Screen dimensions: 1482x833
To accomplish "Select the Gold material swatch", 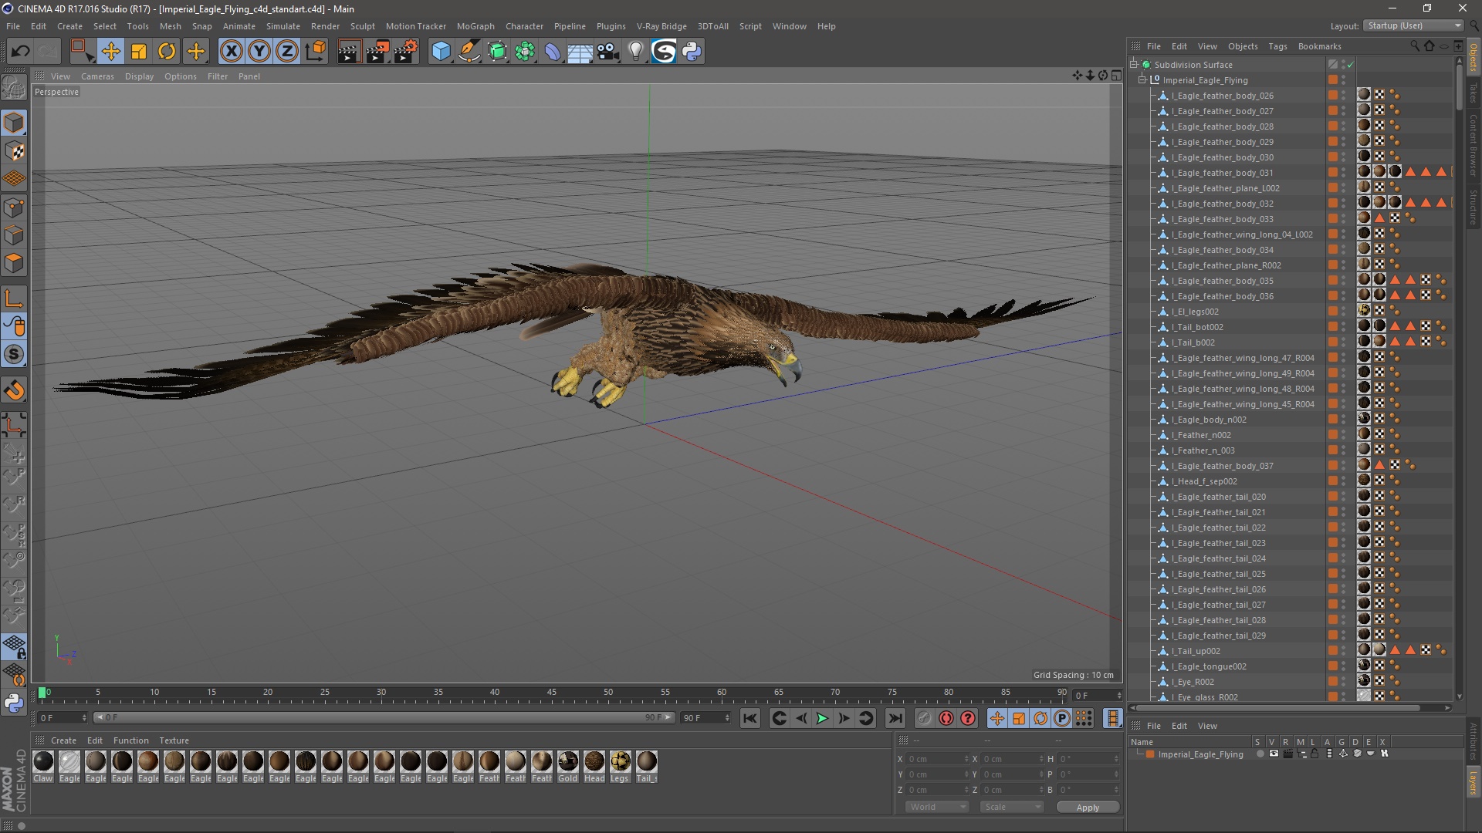I will 568,762.
